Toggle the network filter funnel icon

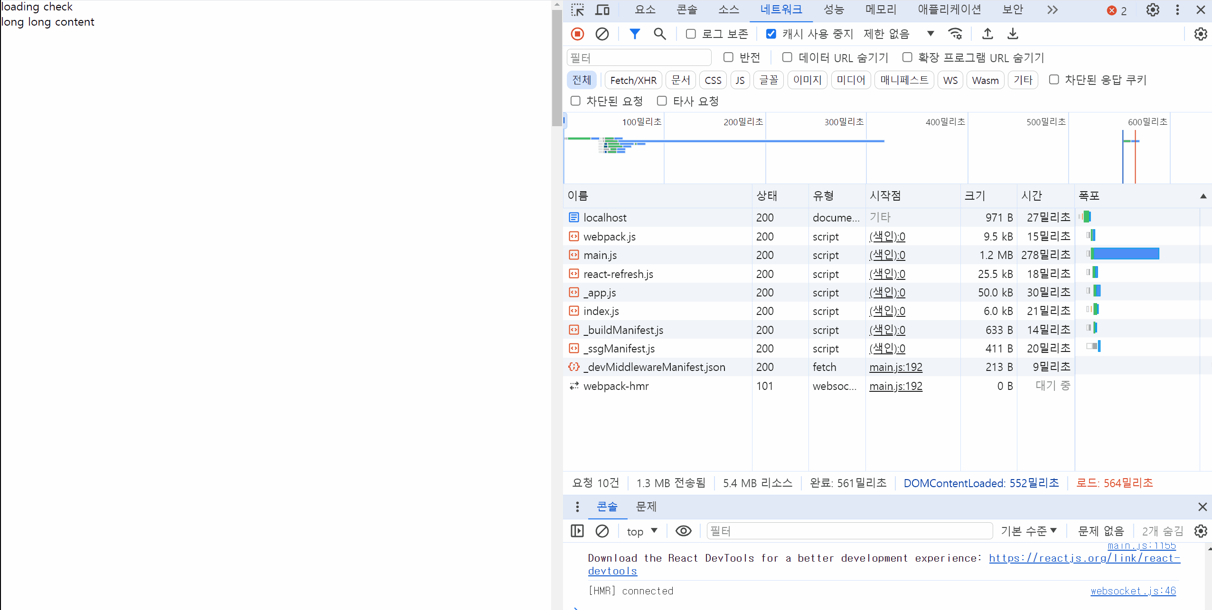click(x=634, y=34)
